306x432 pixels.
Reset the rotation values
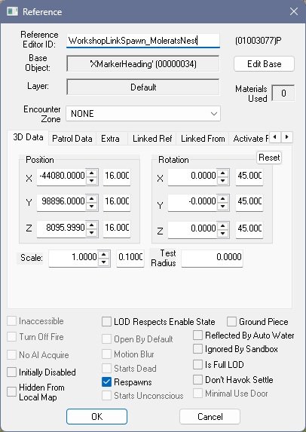click(269, 158)
